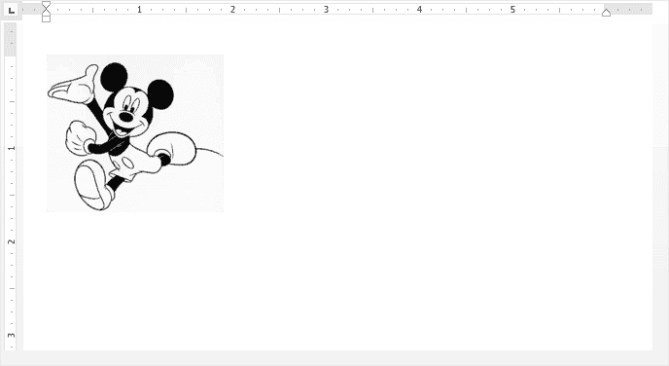Set a tab at horizontal ruler mark 1
This screenshot has height=366, width=669.
point(139,10)
